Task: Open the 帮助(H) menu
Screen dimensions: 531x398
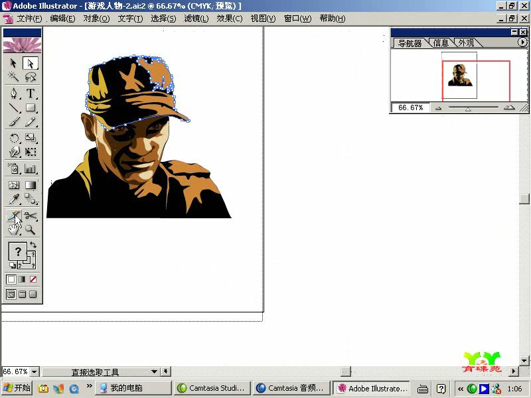Action: pyautogui.click(x=333, y=19)
